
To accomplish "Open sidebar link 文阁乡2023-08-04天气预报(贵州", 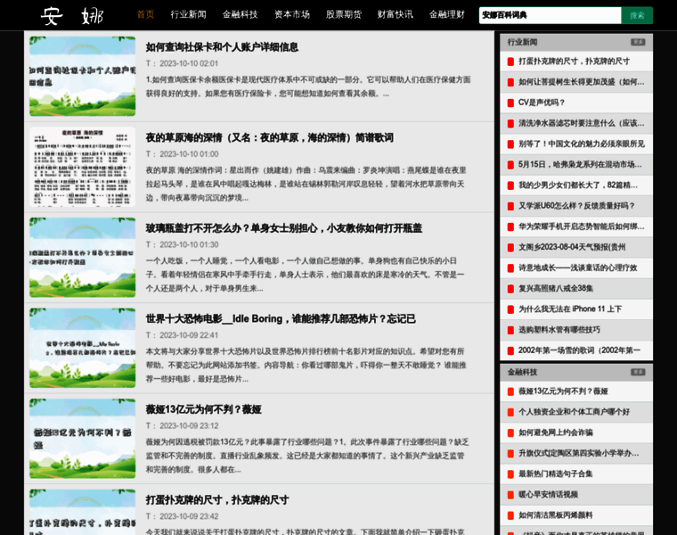I will (x=572, y=248).
